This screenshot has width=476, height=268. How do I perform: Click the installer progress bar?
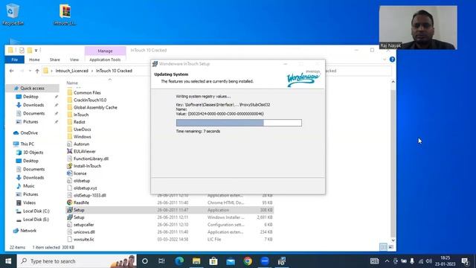pos(239,123)
